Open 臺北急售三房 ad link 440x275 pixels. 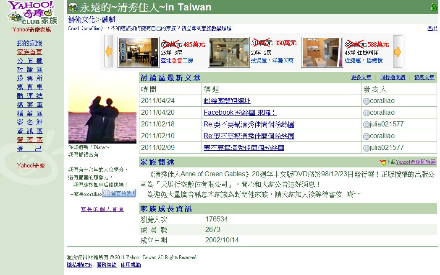(x=177, y=60)
